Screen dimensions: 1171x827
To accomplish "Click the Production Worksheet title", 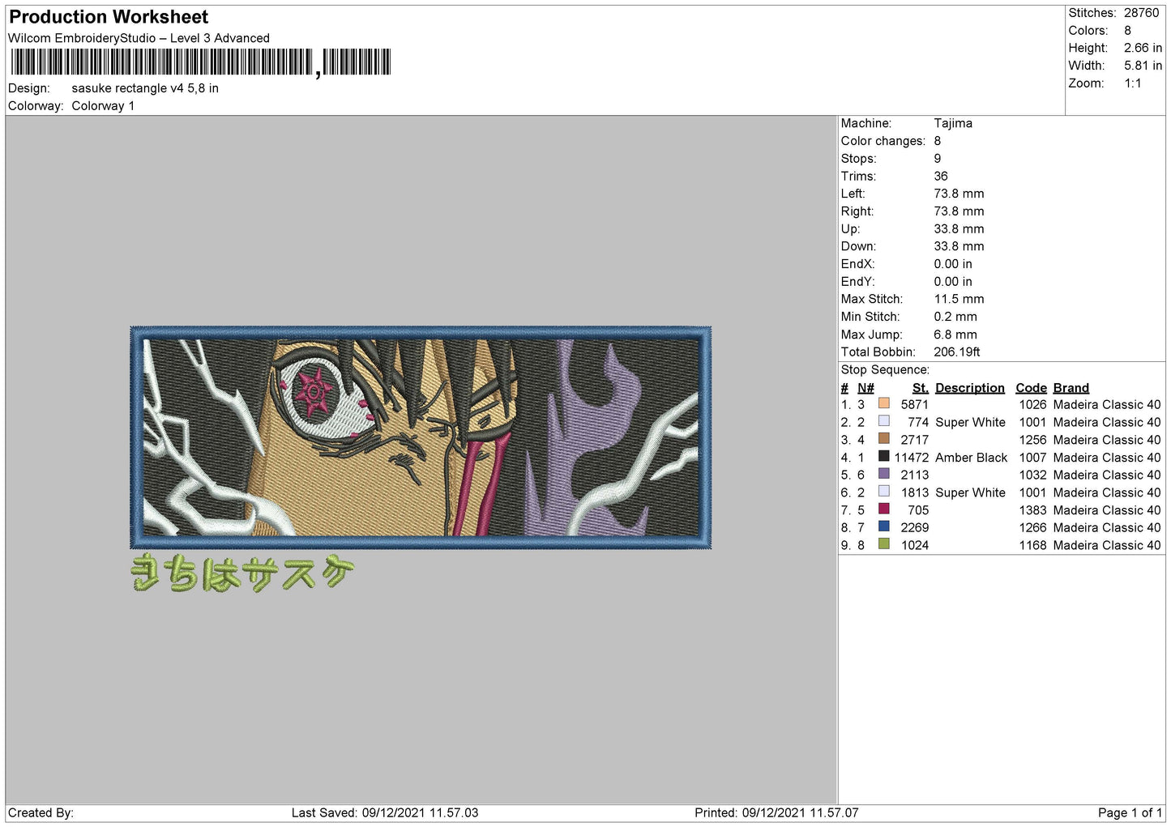I will (109, 17).
